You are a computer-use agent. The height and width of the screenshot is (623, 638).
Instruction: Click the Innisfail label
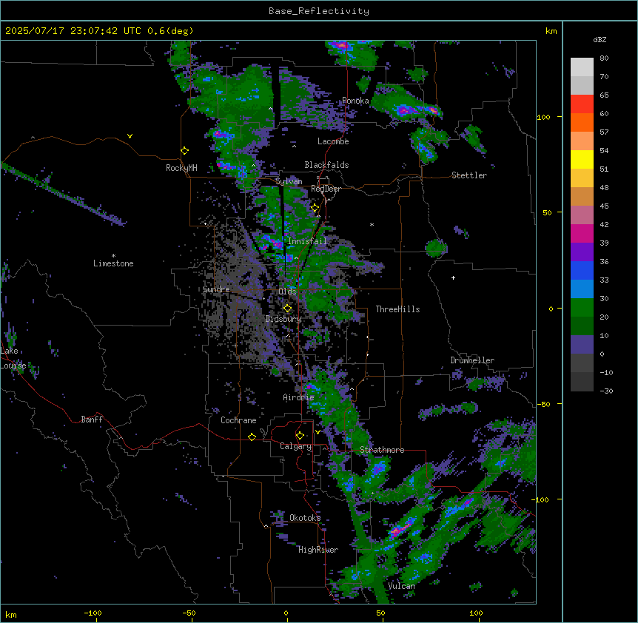(307, 241)
